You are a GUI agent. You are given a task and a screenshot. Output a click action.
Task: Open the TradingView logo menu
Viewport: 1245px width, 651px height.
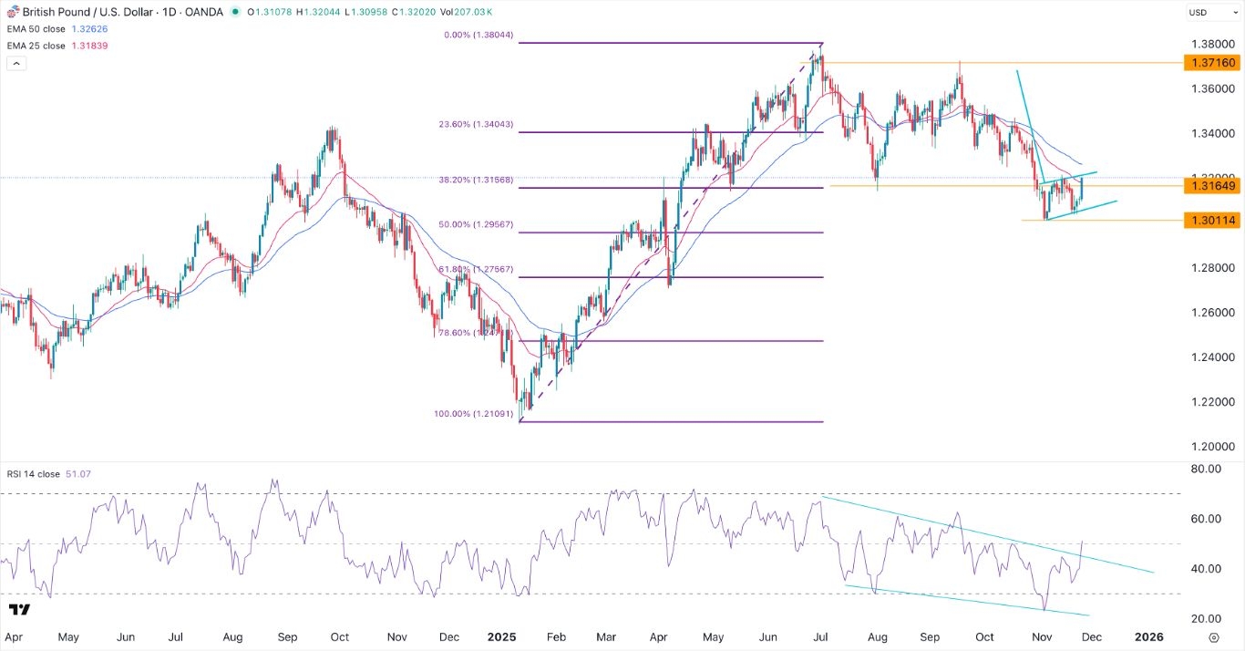pos(20,609)
